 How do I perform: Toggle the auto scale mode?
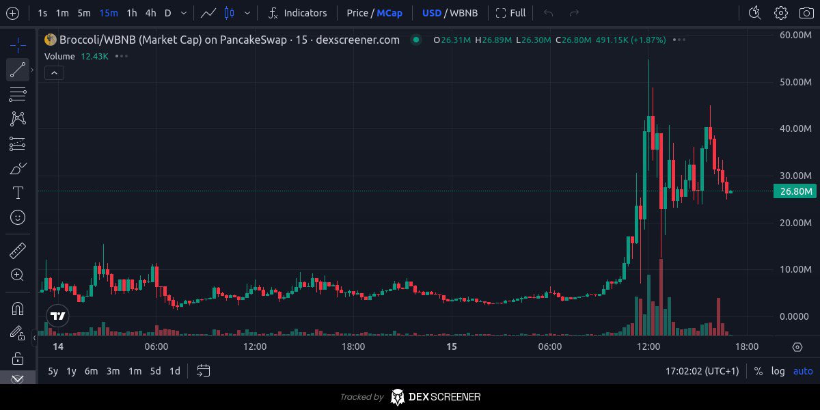pos(803,371)
